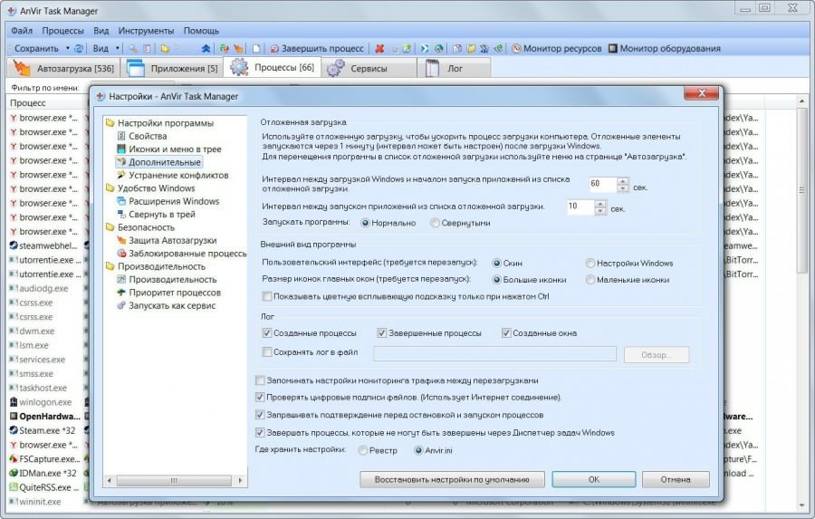The height and width of the screenshot is (519, 815).
Task: Click the Приоритет процессов icon
Action: (121, 293)
